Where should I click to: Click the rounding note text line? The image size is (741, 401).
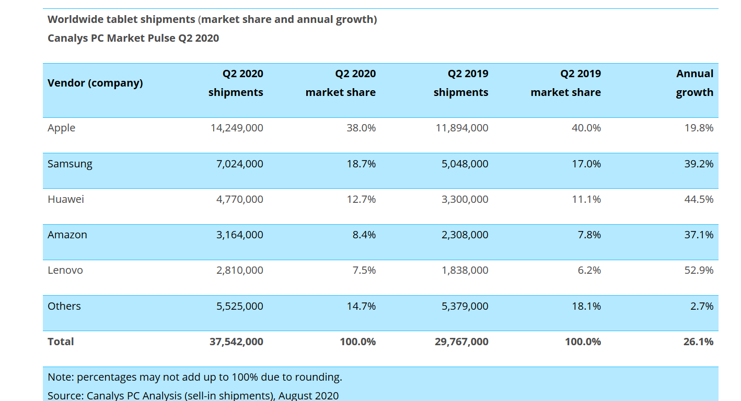tap(195, 377)
